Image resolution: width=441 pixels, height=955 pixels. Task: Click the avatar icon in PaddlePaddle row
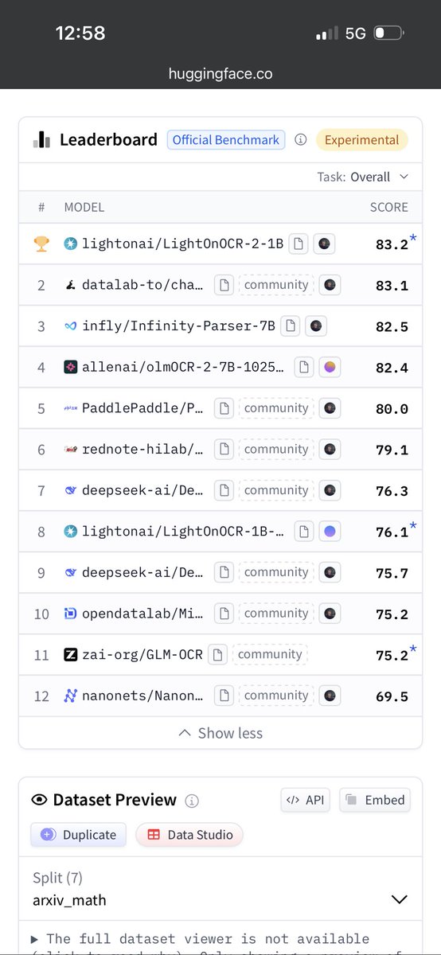pos(330,408)
